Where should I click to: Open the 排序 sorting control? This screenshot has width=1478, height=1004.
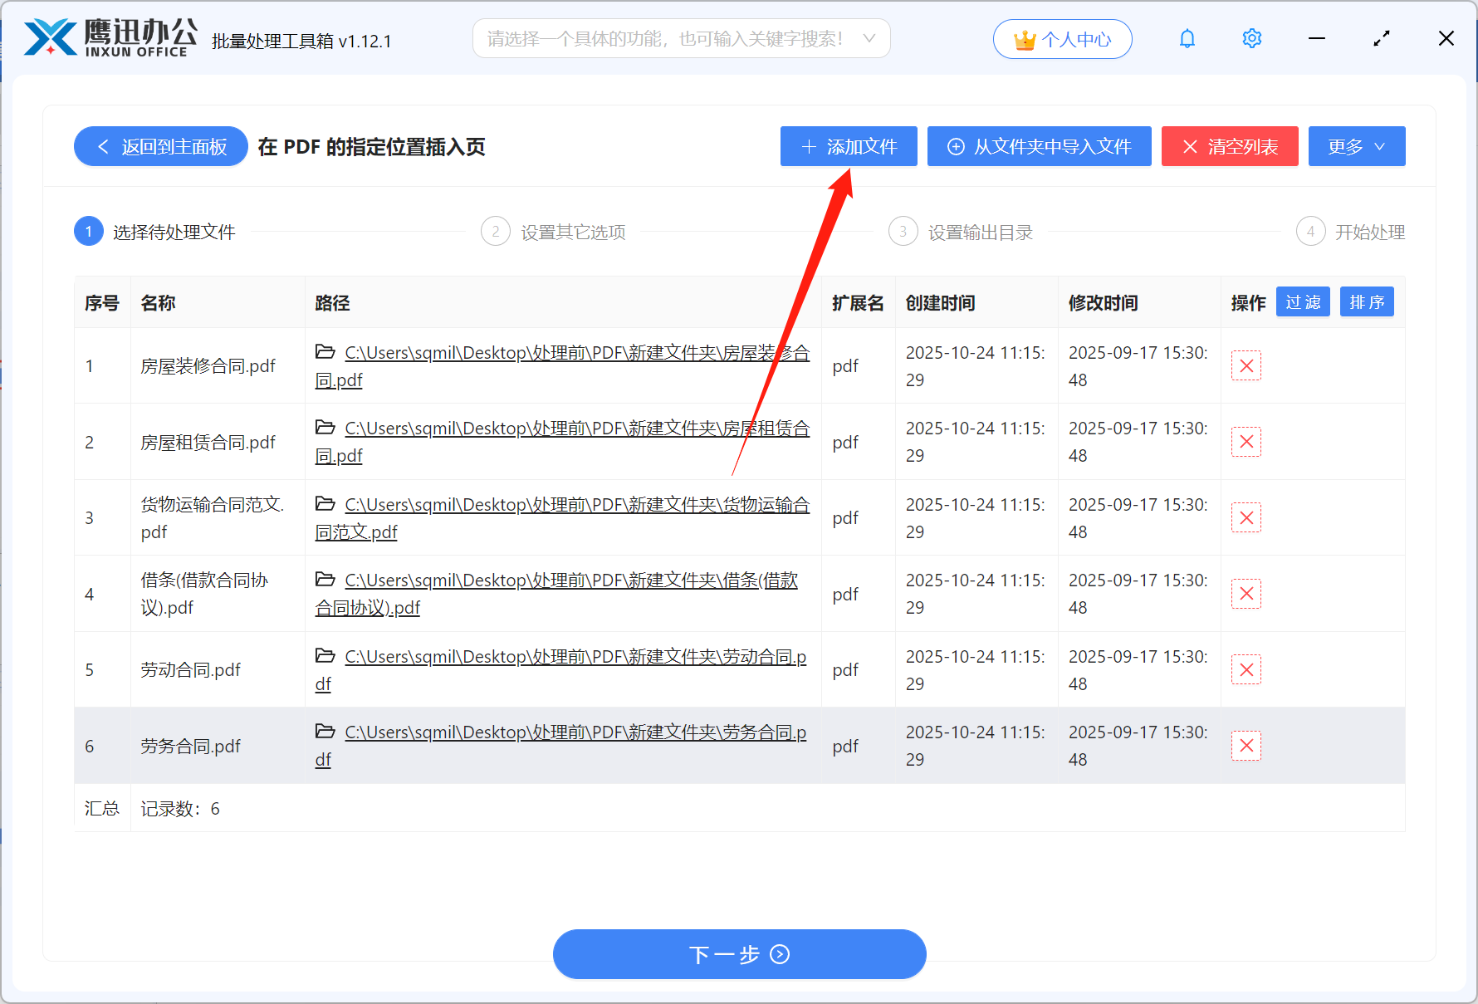click(1366, 301)
